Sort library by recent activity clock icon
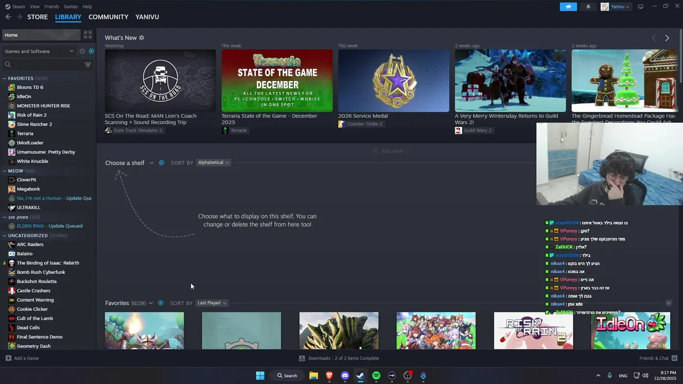This screenshot has width=683, height=384. (x=82, y=51)
